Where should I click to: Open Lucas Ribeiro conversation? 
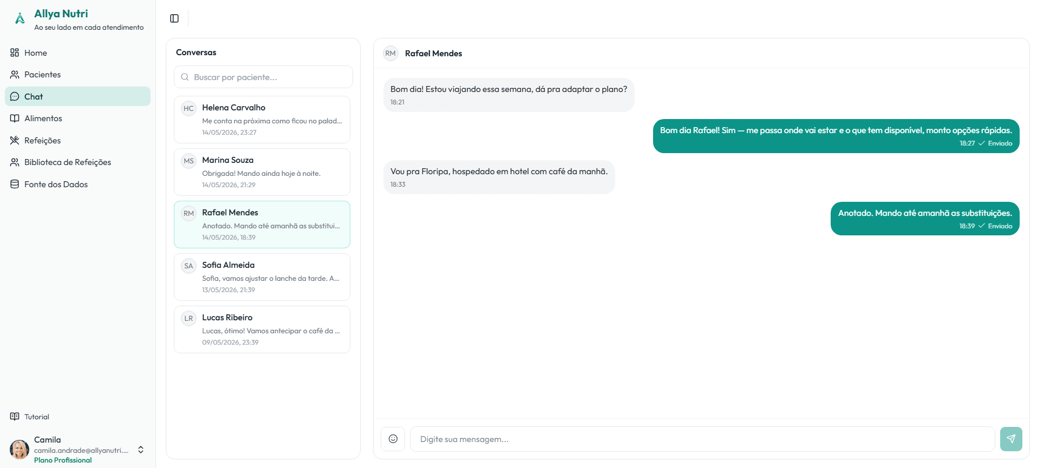262,329
